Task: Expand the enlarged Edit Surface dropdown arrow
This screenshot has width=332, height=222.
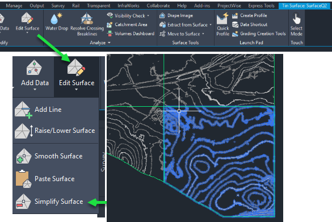Action: [76, 90]
